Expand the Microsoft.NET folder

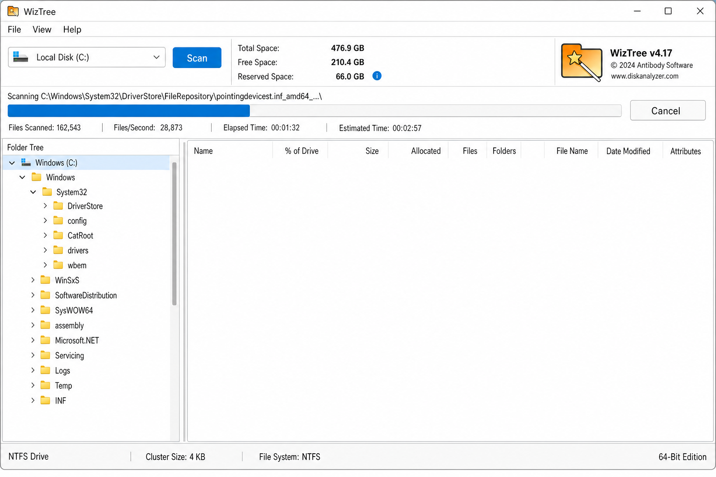(33, 340)
